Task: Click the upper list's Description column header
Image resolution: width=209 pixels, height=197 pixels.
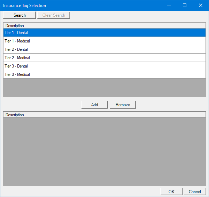Action: click(15, 26)
